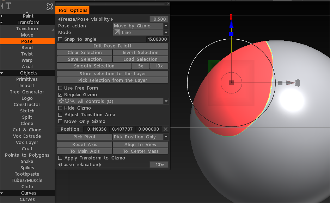The width and height of the screenshot is (330, 203).
Task: Click the large T text icon
Action: coord(8,6)
